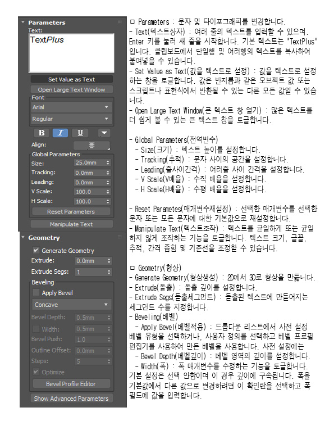The height and width of the screenshot is (430, 334).
Task: Click the Tracking spinner arrows
Action: 108,173
